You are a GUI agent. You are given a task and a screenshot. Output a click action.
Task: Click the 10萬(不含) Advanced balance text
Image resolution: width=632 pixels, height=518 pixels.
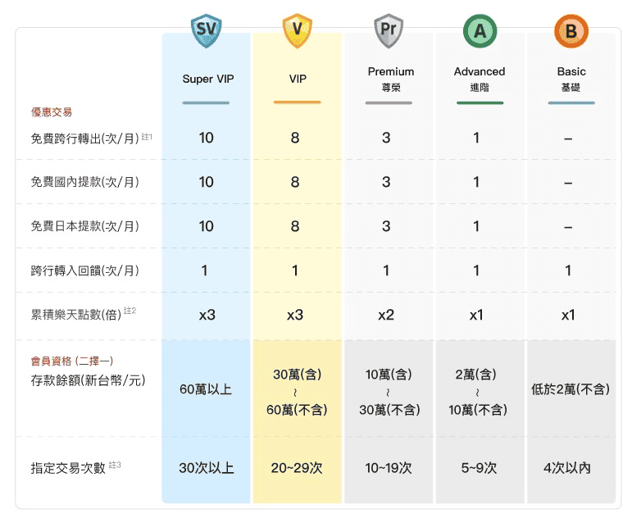(x=478, y=410)
